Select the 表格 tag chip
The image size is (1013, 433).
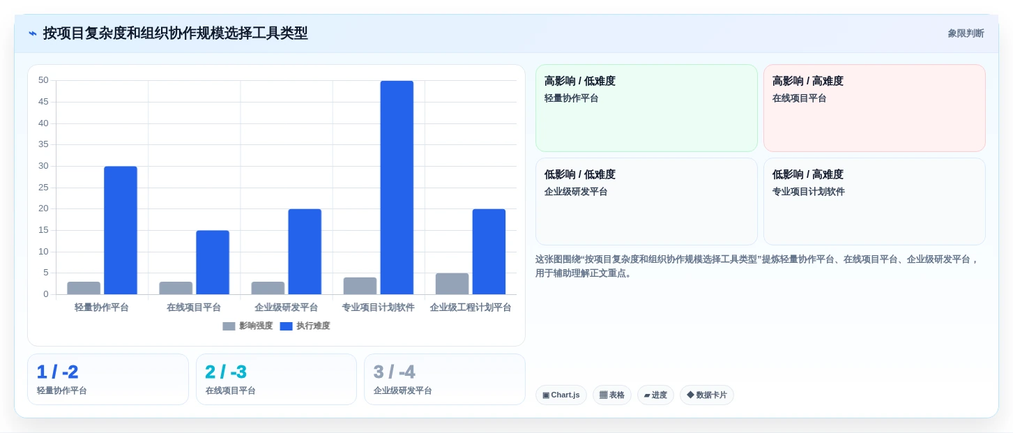612,395
